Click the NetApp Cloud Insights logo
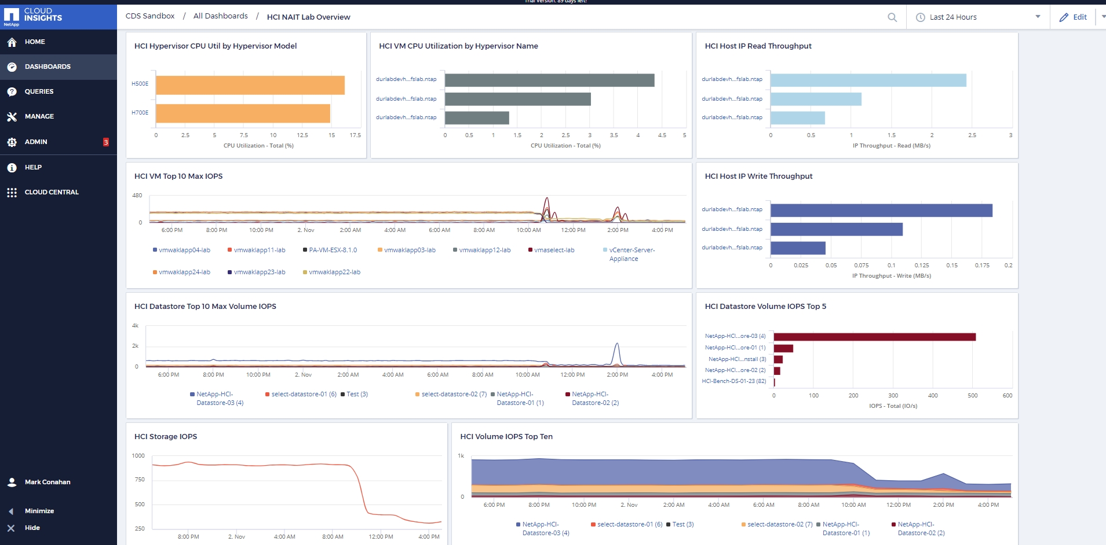Screen dimensions: 1106x545 [33, 16]
